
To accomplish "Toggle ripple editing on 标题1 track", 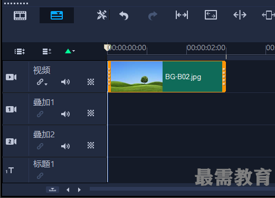I will coord(40,176).
